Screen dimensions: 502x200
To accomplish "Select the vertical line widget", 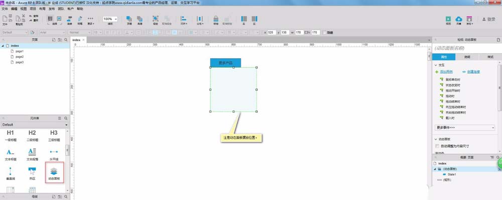I will [10, 173].
